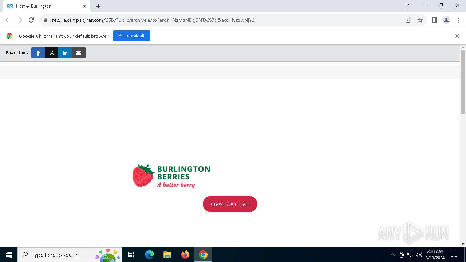Open the Windows Start menu
This screenshot has width=466, height=262.
[9, 255]
